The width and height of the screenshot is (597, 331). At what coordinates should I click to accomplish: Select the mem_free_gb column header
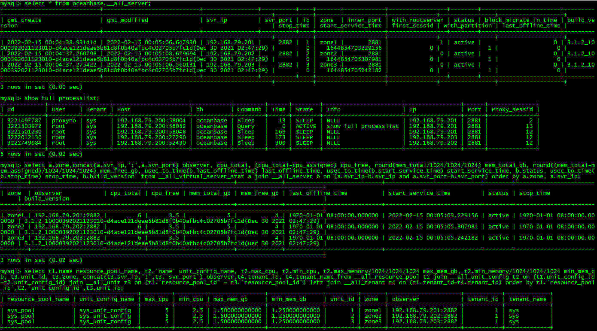[260, 193]
